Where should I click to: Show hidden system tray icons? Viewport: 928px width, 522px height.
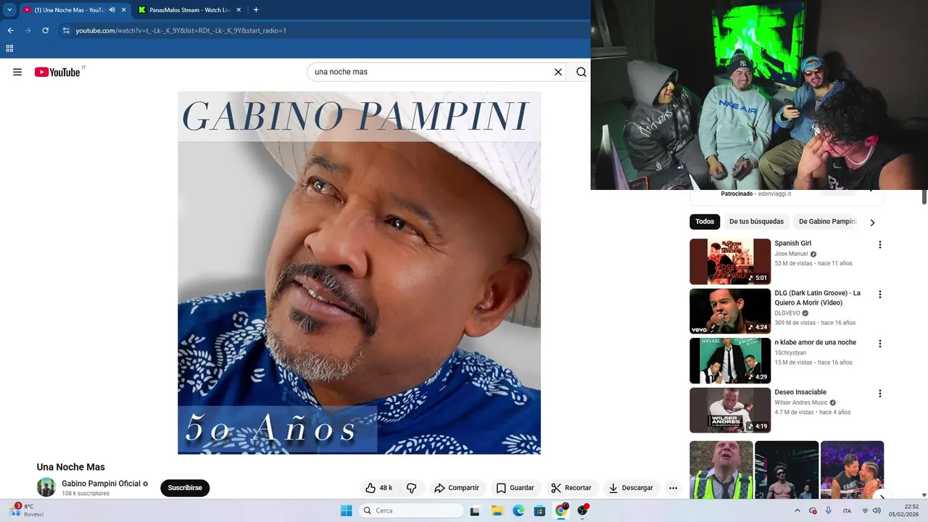coord(797,510)
